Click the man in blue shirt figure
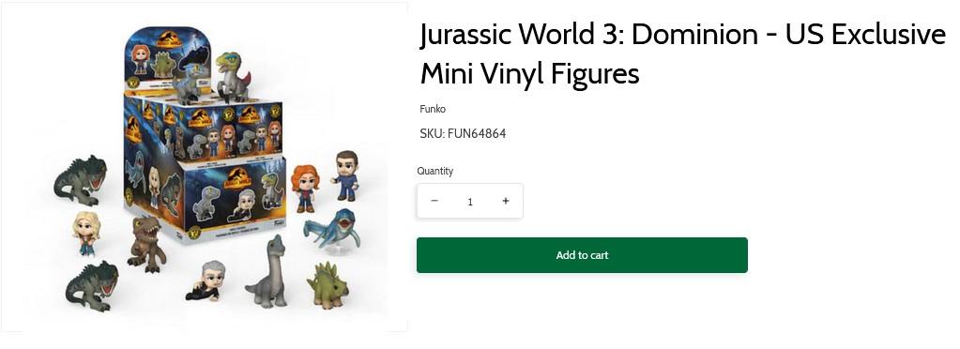960x349 pixels. 346,175
